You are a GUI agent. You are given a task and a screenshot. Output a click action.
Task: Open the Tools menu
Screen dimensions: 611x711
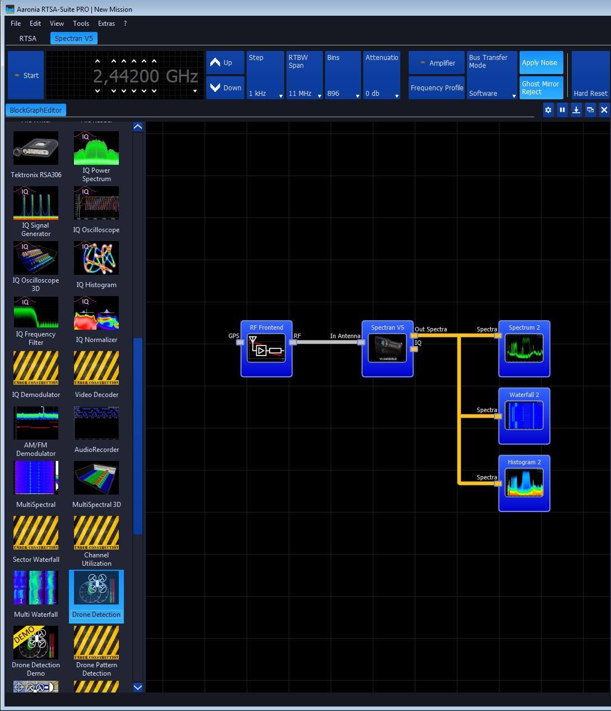tap(81, 24)
